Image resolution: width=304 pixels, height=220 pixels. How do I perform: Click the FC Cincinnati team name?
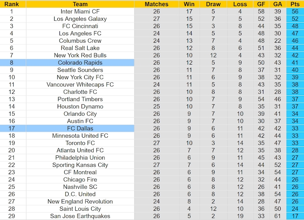(80, 26)
